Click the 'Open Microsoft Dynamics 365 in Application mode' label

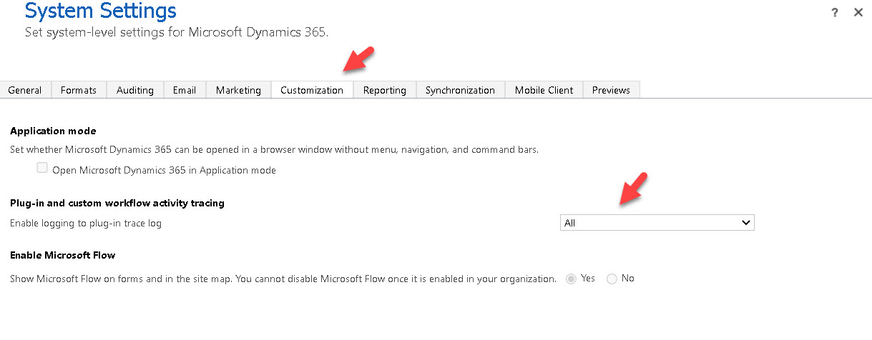[x=164, y=170]
